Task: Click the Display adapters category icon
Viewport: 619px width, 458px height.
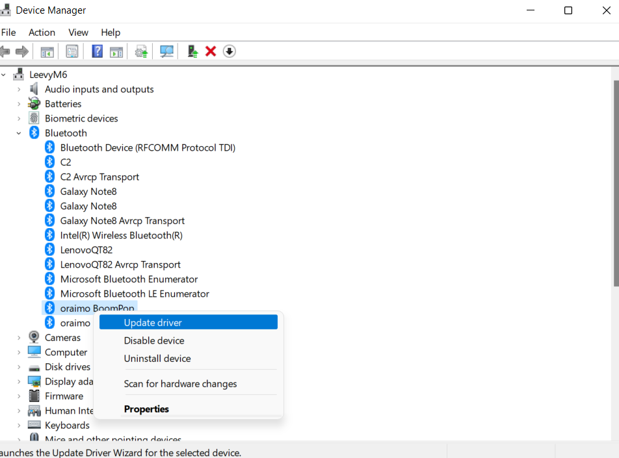Action: (34, 381)
